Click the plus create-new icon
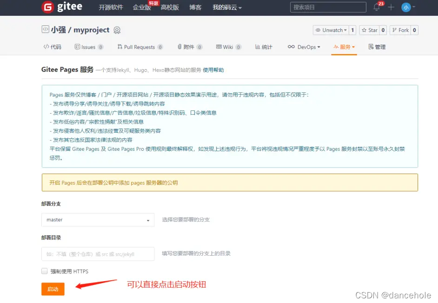Image resolution: width=438 pixels, height=303 pixels. click(391, 7)
